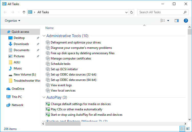Click the Up arrow navigation icon
Image resolution: width=192 pixels, height=132 pixels.
(24, 12)
